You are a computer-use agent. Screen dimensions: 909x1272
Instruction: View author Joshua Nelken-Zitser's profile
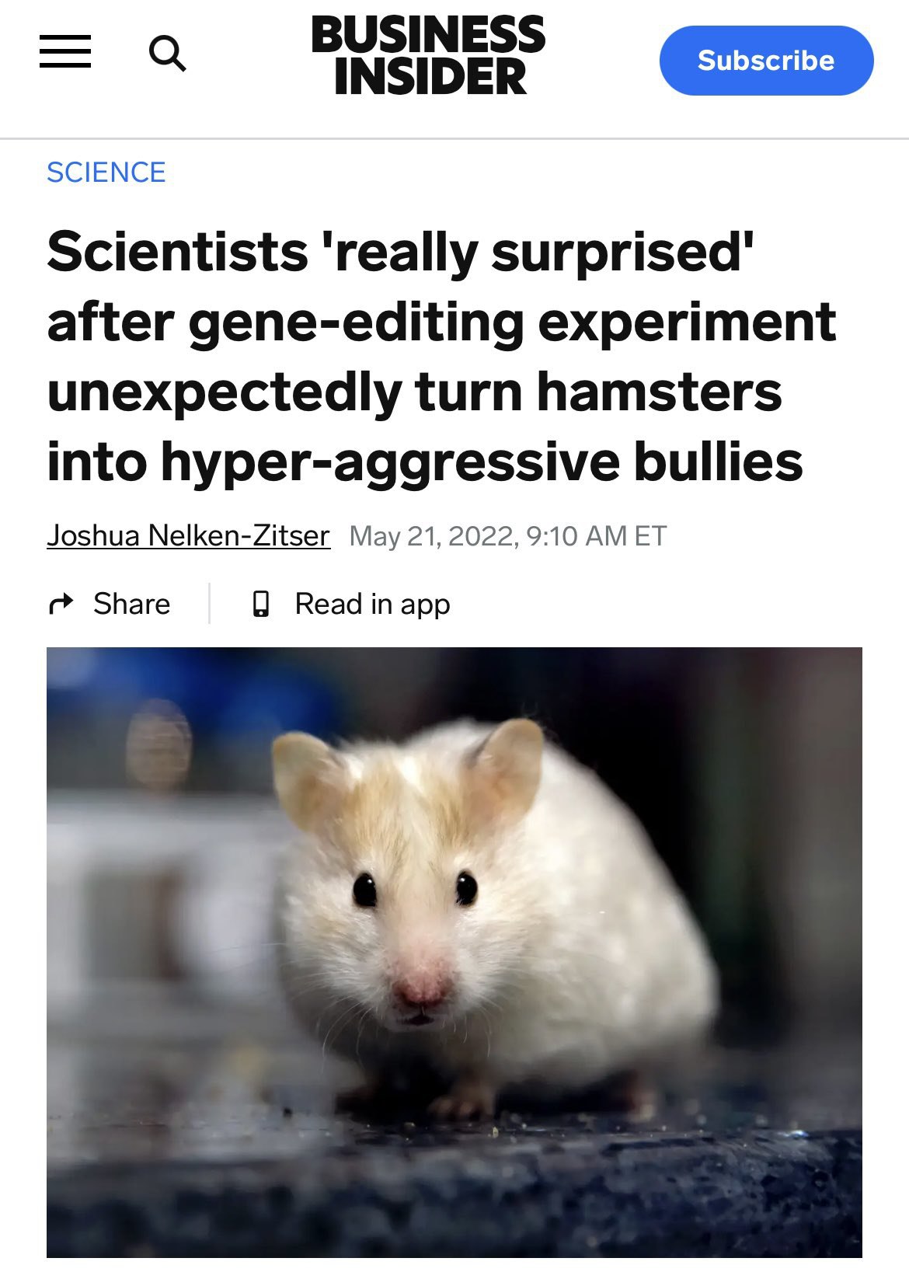pyautogui.click(x=189, y=535)
